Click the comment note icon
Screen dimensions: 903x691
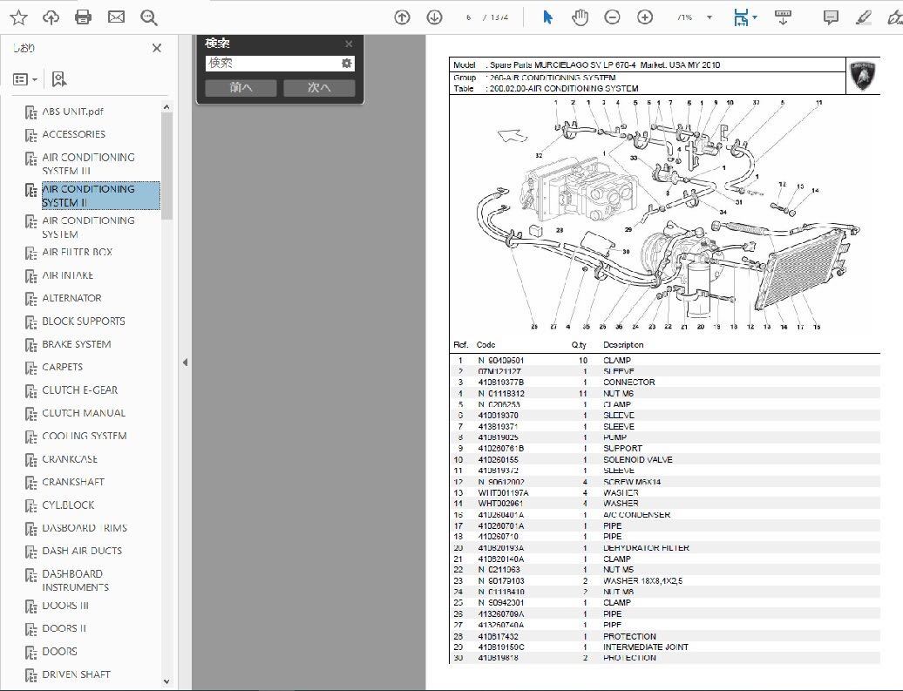(x=831, y=17)
